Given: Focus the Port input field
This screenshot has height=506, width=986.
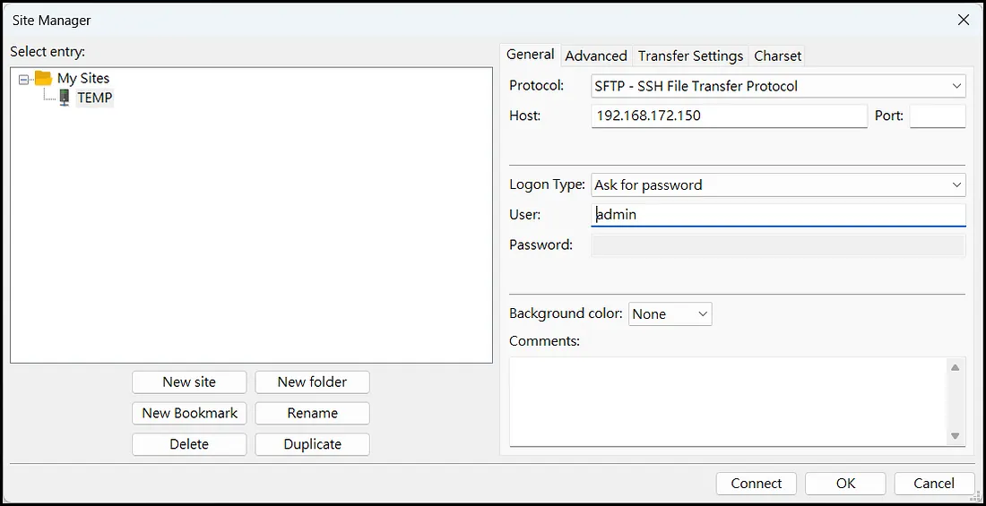Looking at the screenshot, I should (937, 116).
